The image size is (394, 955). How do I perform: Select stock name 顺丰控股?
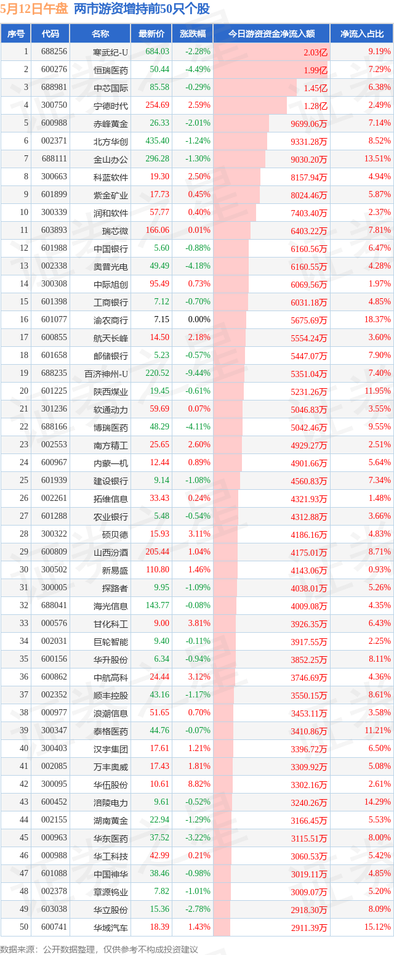(111, 695)
